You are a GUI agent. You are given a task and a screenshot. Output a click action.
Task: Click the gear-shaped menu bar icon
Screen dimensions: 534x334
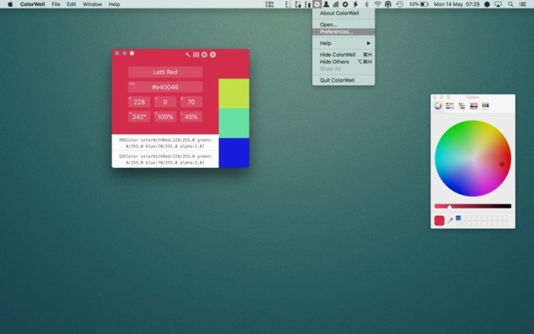pos(346,4)
